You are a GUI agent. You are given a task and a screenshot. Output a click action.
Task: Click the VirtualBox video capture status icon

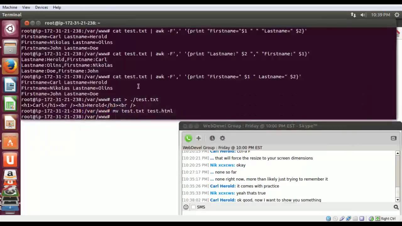(x=362, y=218)
